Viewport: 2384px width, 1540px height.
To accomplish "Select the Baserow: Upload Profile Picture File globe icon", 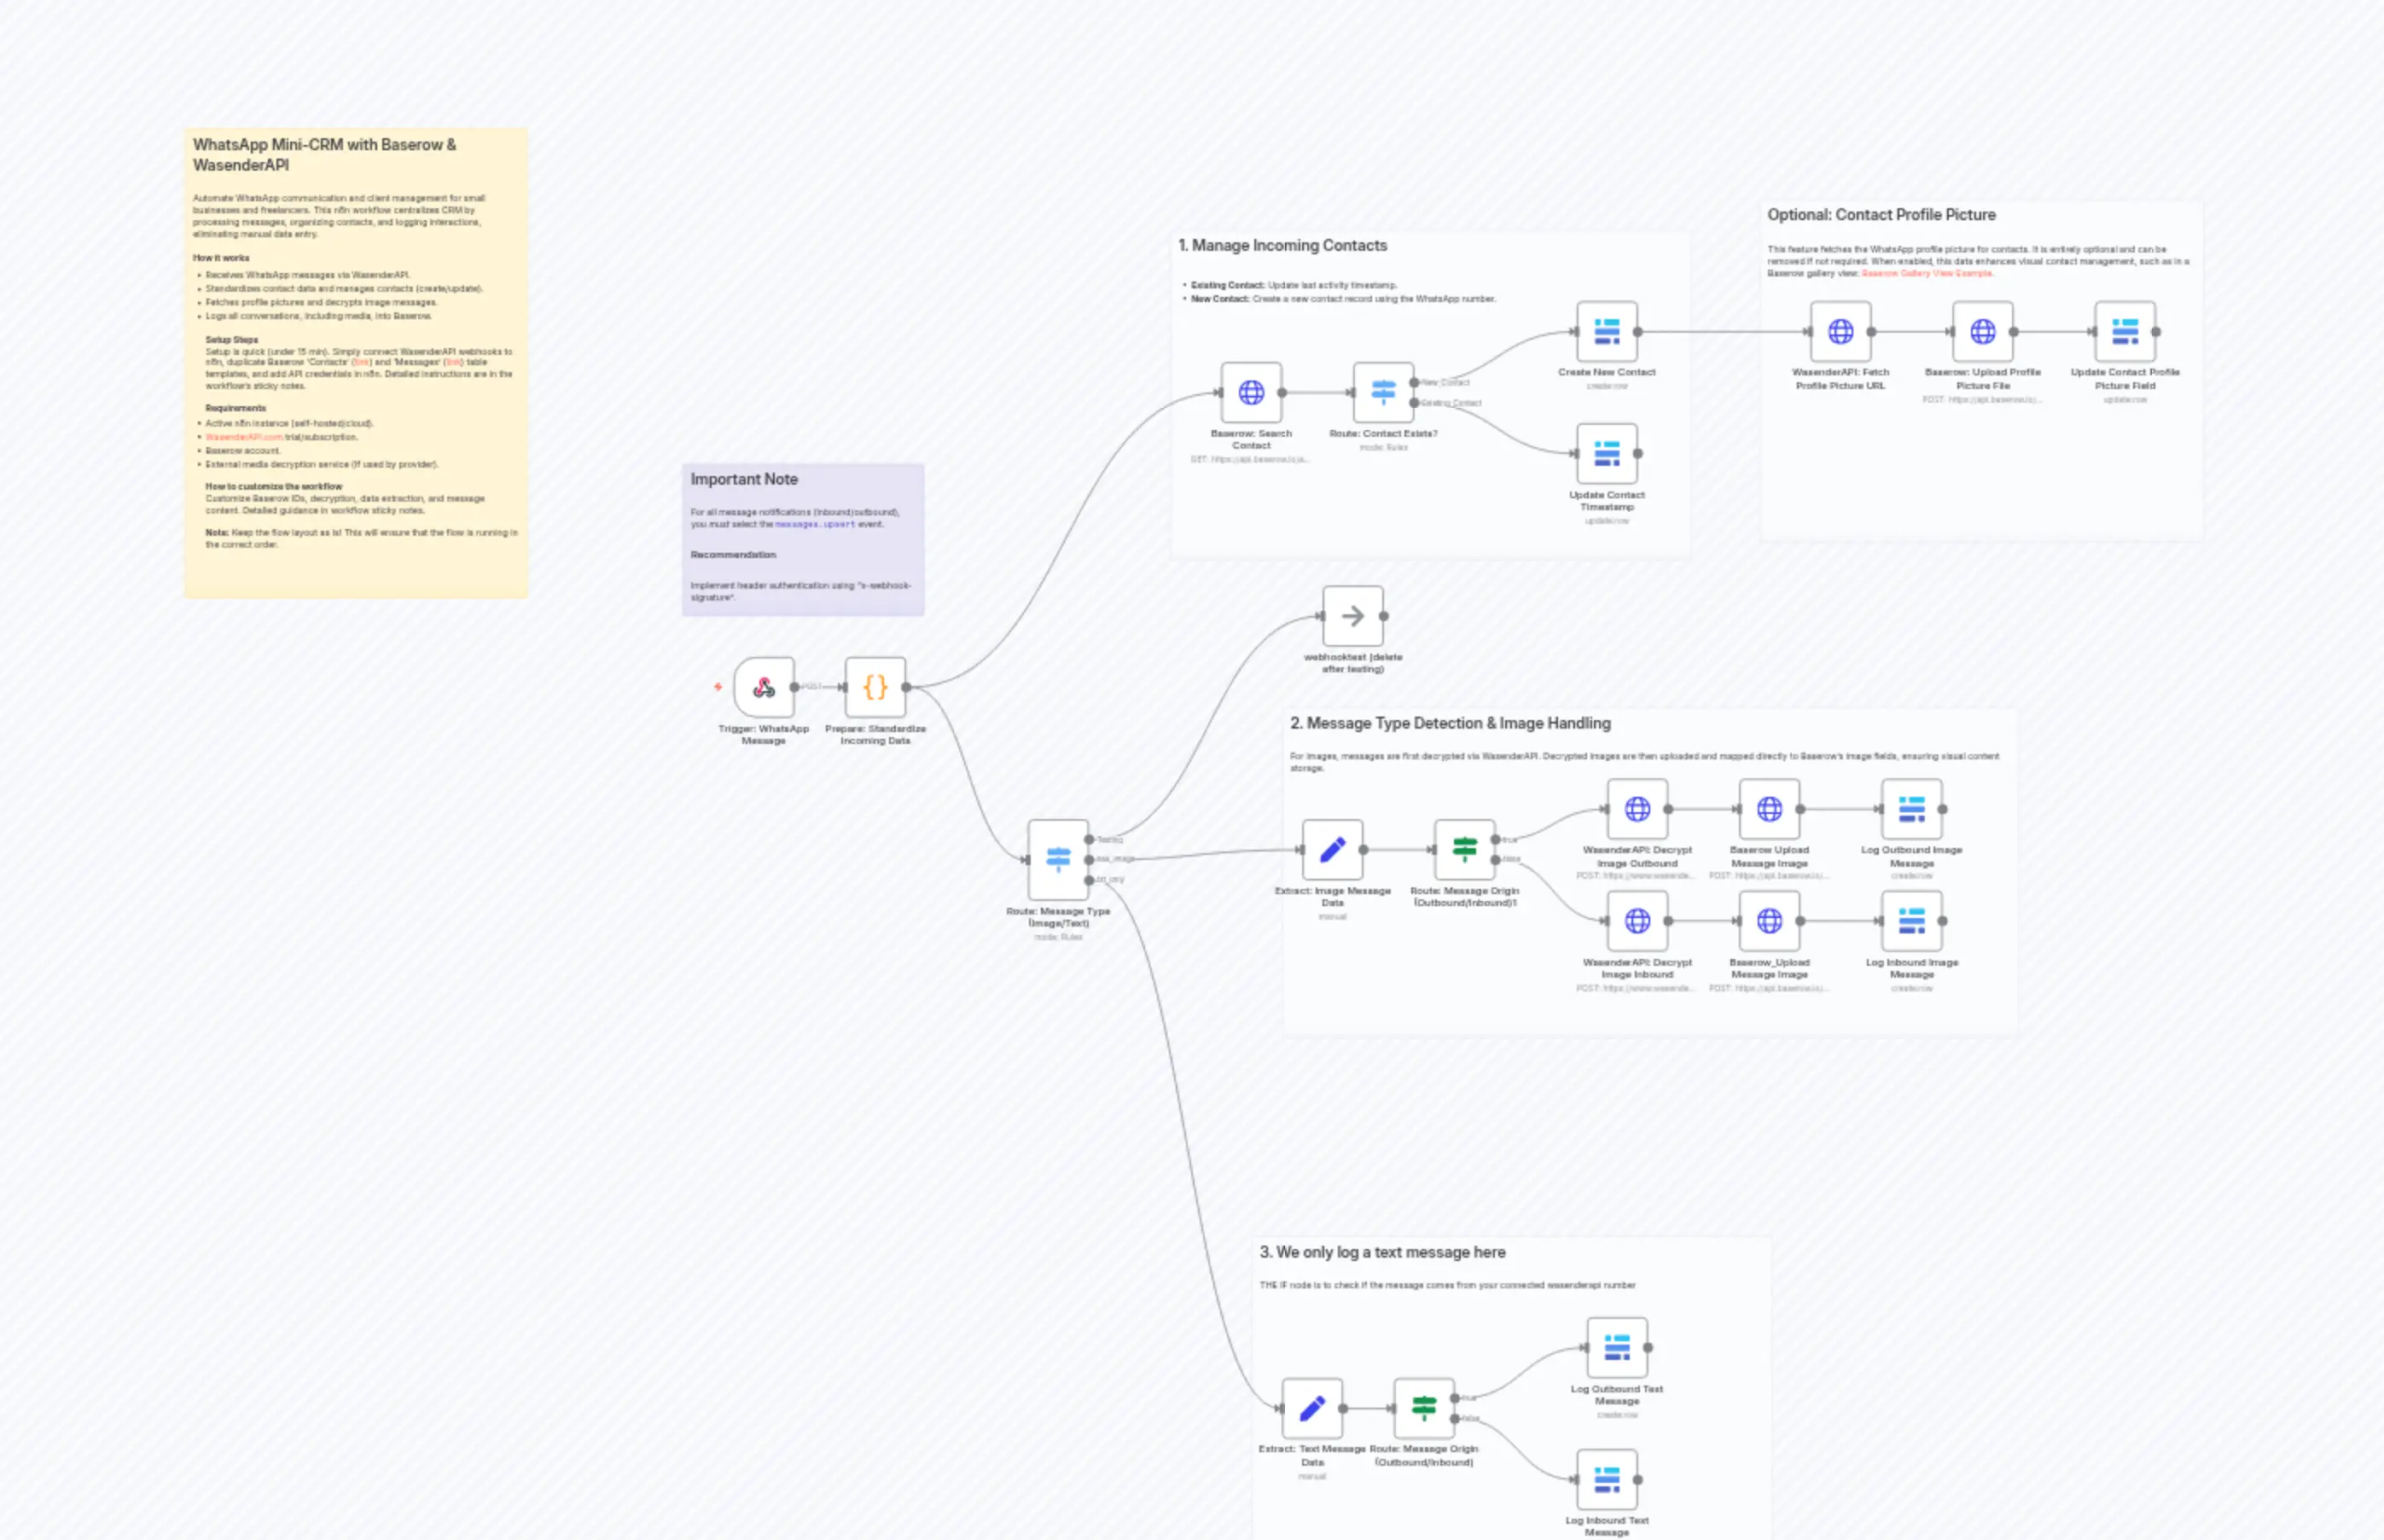I will coord(1982,331).
